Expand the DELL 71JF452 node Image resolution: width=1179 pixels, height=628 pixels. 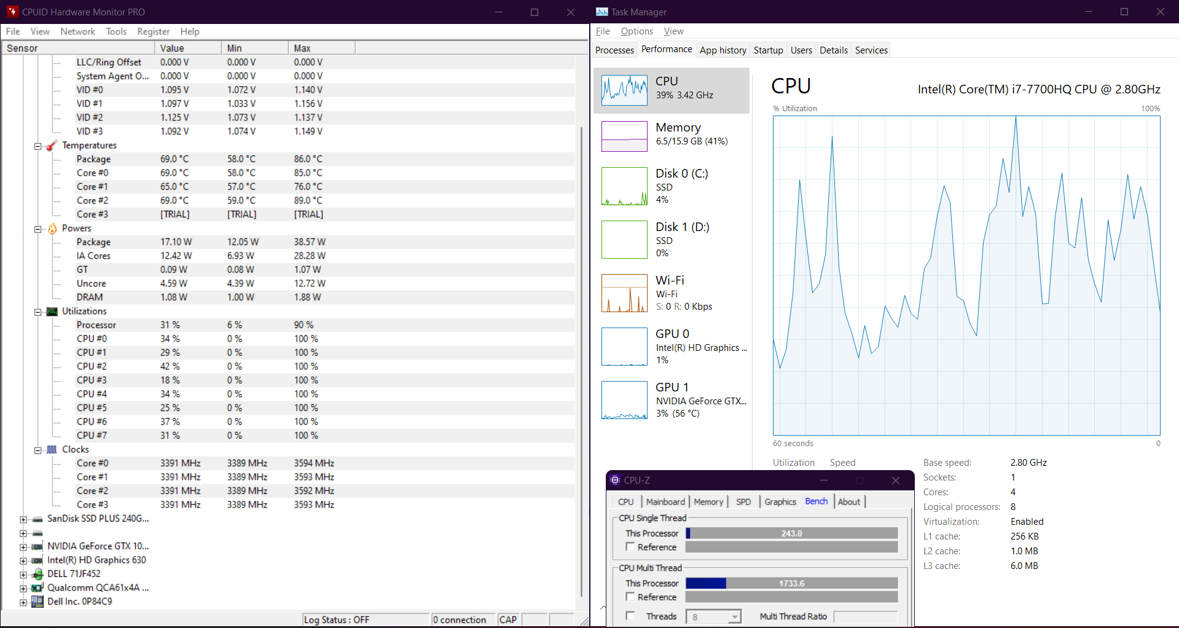23,575
